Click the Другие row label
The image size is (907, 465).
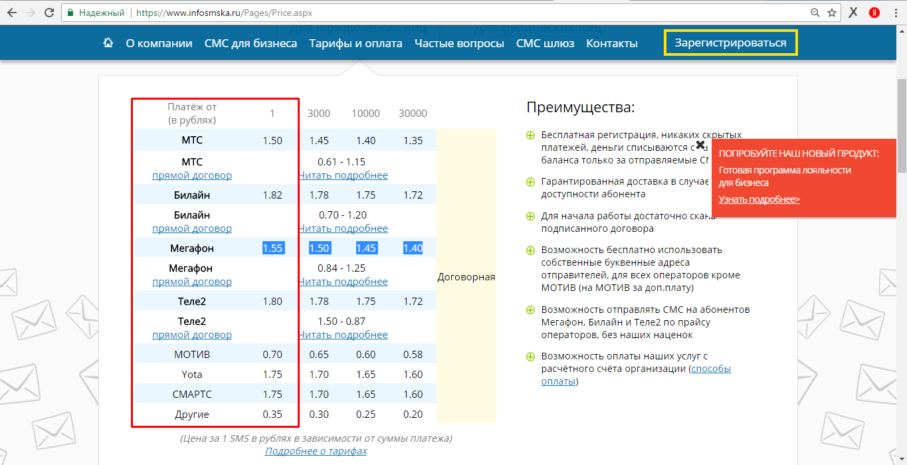coord(192,414)
